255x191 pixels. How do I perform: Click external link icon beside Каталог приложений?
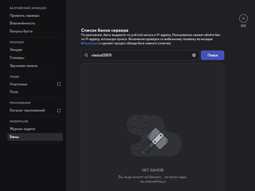(x=59, y=110)
